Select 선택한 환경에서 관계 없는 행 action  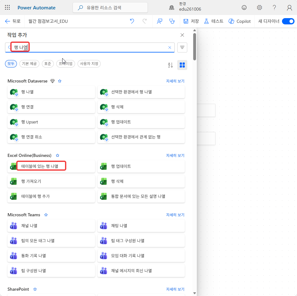coord(141,137)
